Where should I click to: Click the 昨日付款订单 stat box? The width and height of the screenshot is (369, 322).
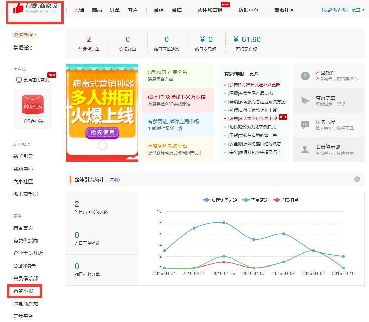point(102,270)
